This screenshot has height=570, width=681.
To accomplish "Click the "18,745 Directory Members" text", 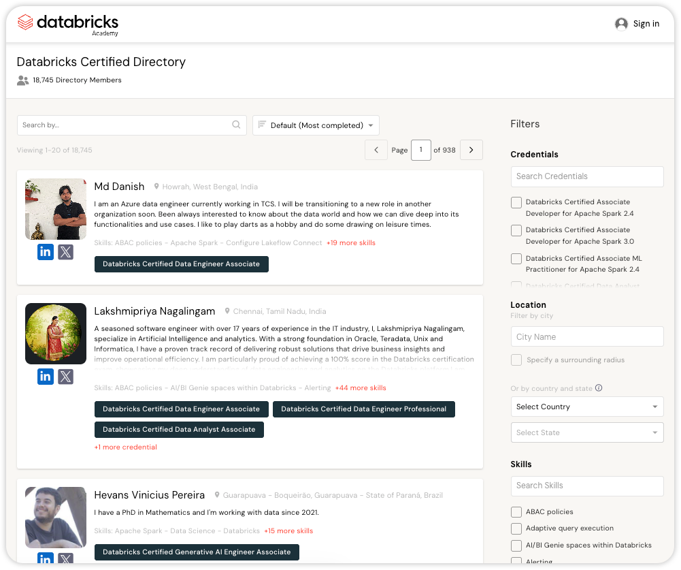I will pyautogui.click(x=77, y=80).
